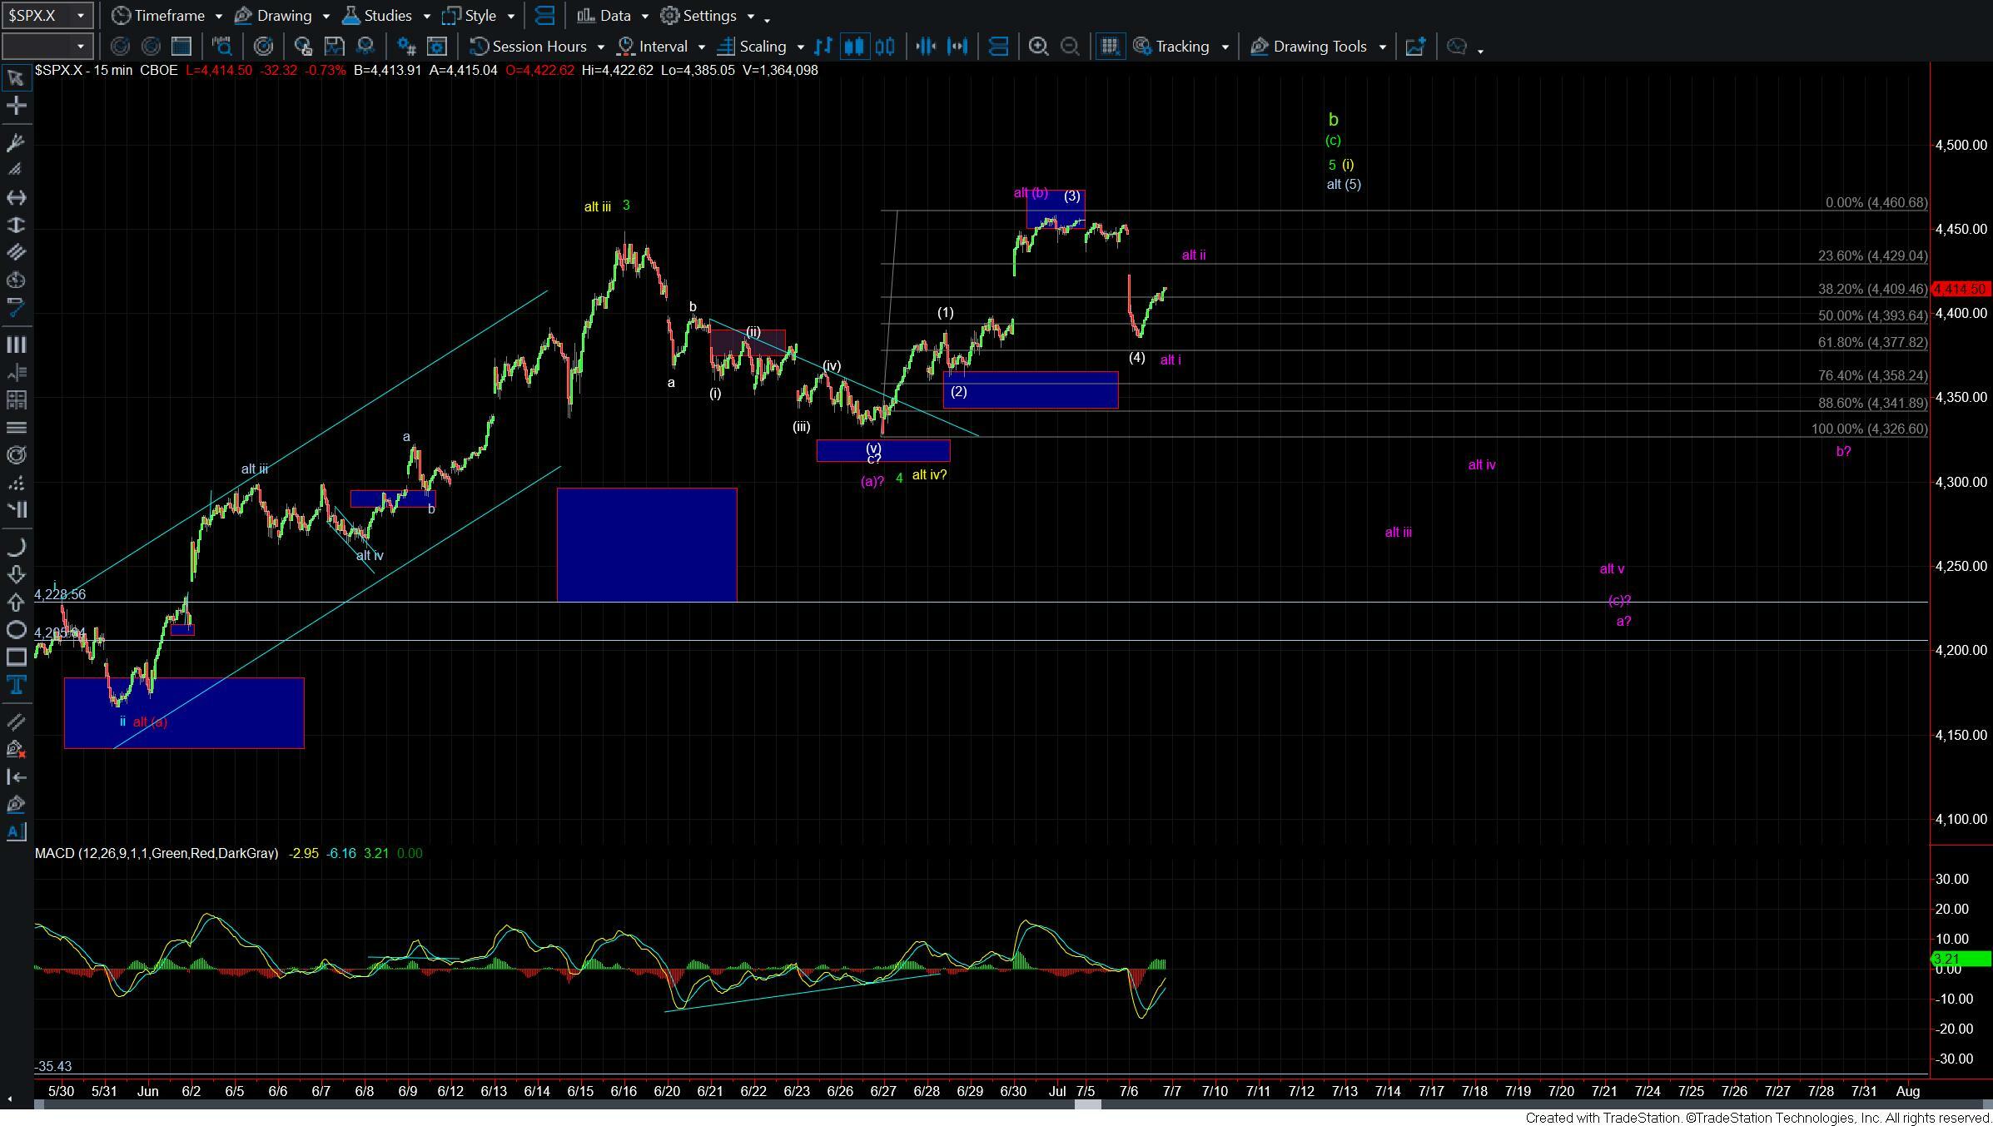
Task: Open the calendar date icon
Action: pos(181,47)
